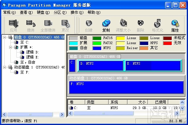Select the C: partition block in disk map
The width and height of the screenshot is (188, 125).
pyautogui.click(x=72, y=66)
